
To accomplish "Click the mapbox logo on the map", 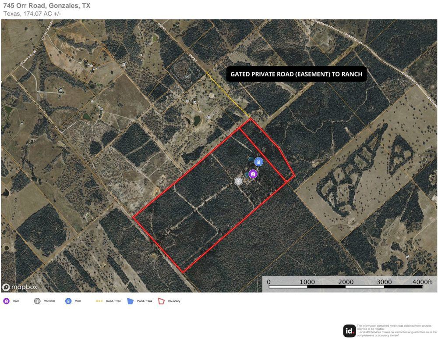I will tap(20, 287).
